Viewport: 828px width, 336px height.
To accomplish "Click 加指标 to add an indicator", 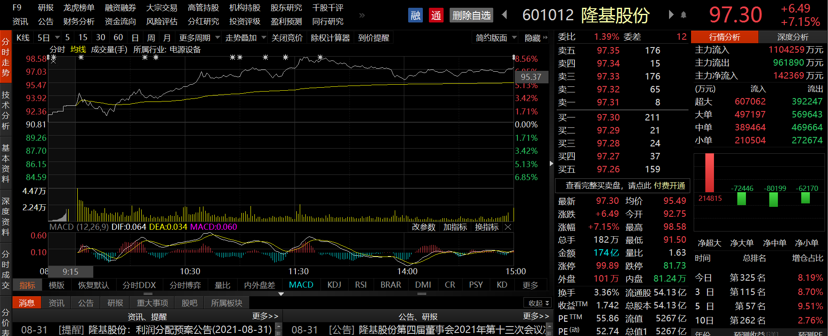I will click(x=455, y=227).
